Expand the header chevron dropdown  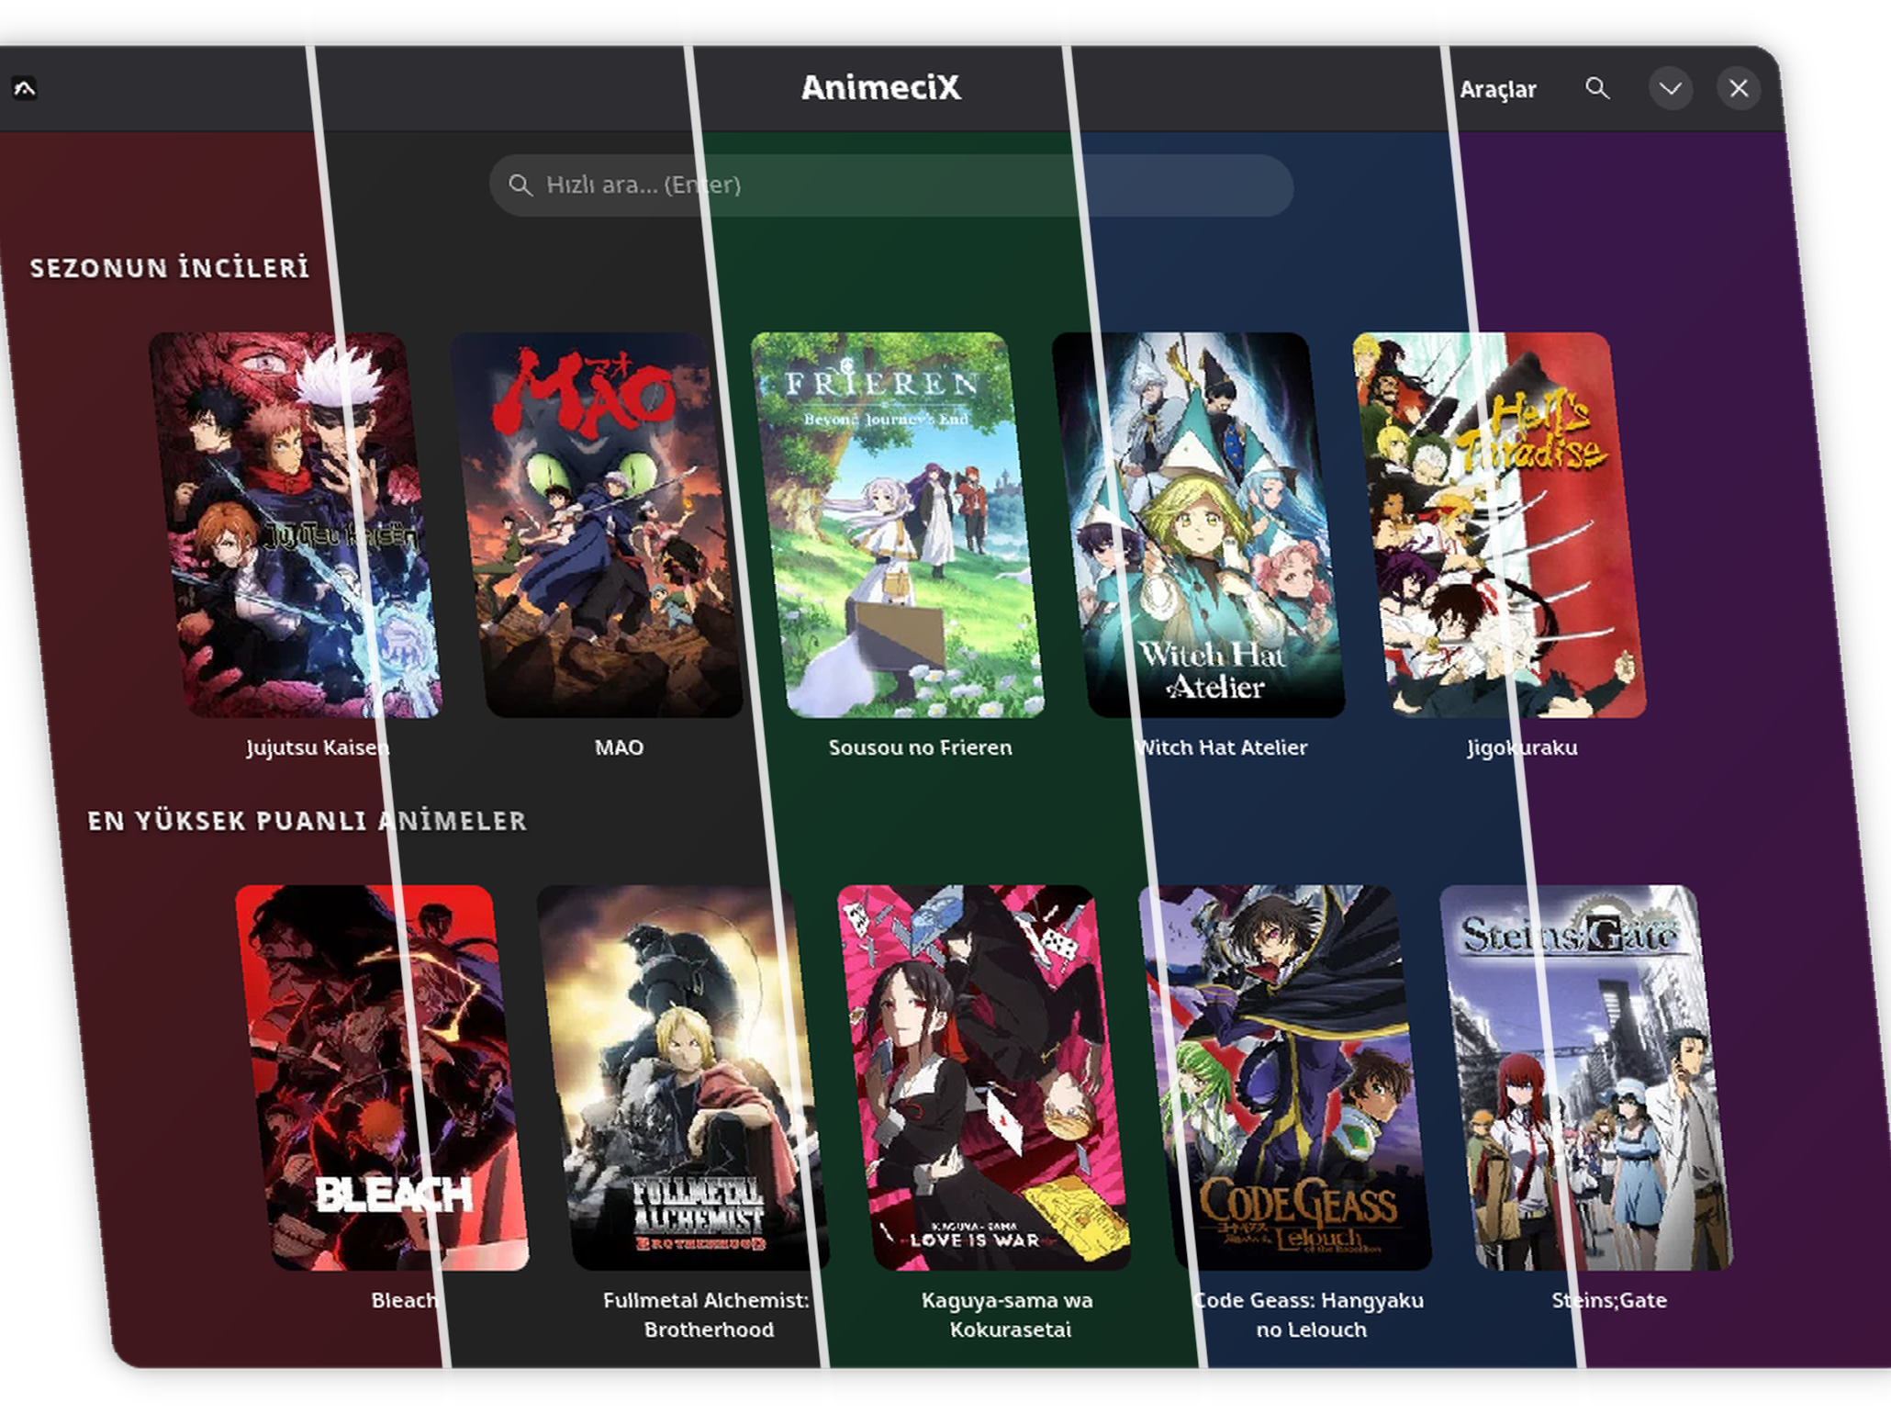click(x=1671, y=89)
